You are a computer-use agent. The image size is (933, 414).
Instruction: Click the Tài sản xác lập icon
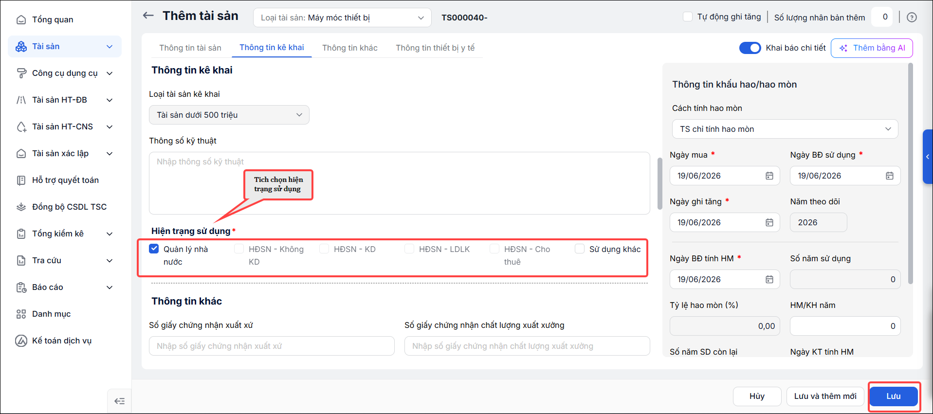coord(21,153)
